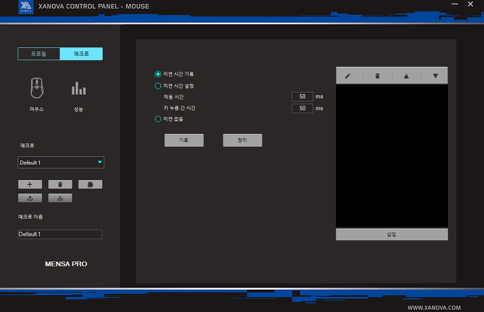The image size is (484, 312).
Task: Click the XANOVA logo icon
Action: click(26, 7)
